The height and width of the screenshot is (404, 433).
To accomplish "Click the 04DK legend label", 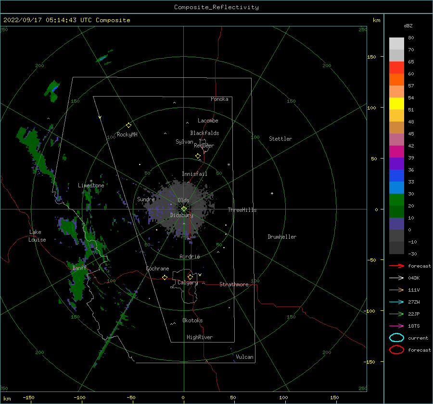I will (x=414, y=278).
